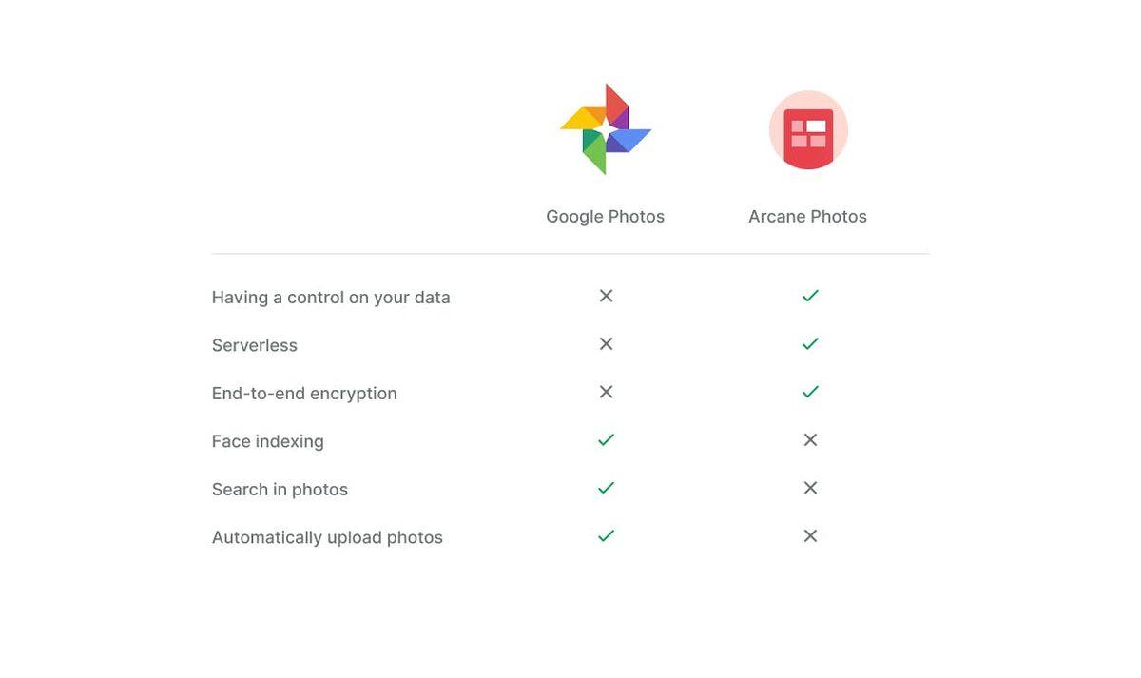Click Google Photos checkmark for auto upload
Screen dimensions: 1141x678
pos(606,535)
